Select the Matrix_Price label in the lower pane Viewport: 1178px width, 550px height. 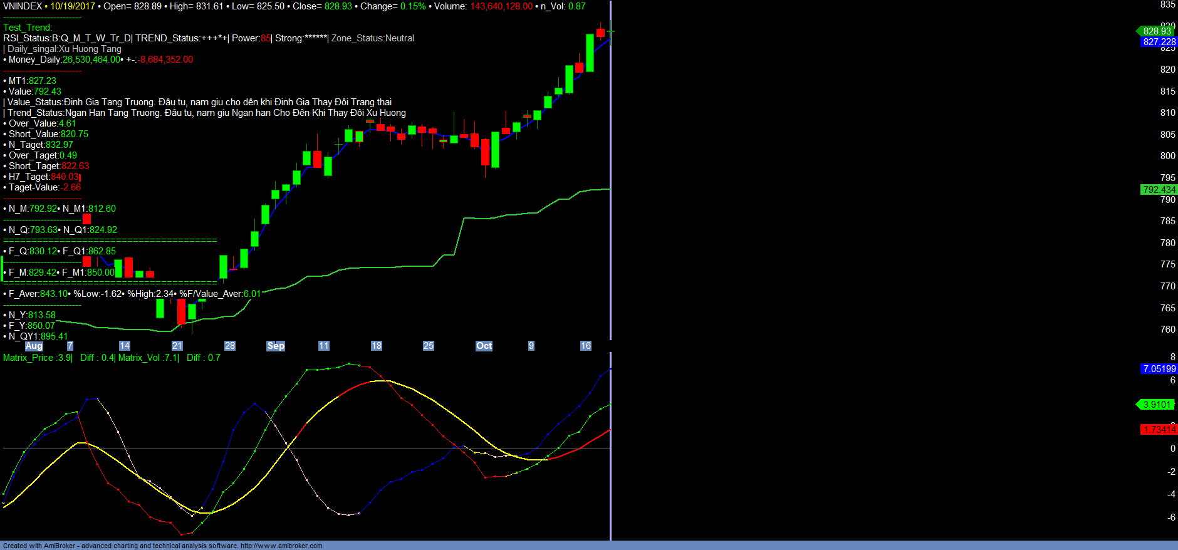pos(28,358)
